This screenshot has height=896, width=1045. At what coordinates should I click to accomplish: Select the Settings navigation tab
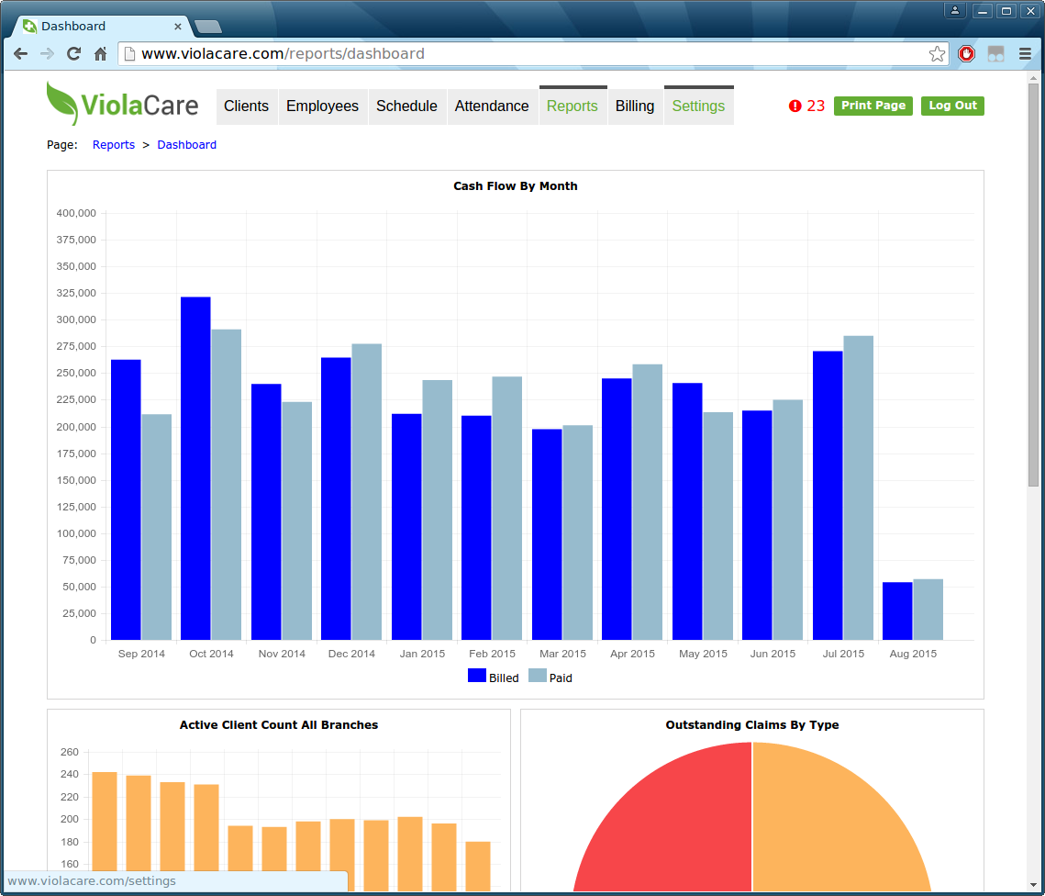tap(698, 106)
